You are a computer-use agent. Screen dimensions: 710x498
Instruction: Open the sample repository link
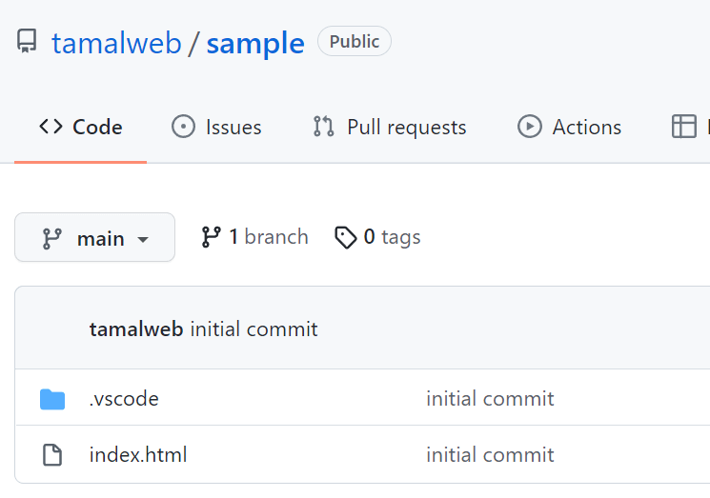coord(255,44)
